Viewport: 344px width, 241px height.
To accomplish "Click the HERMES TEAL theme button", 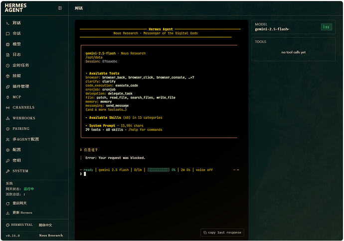I will 19,225.
